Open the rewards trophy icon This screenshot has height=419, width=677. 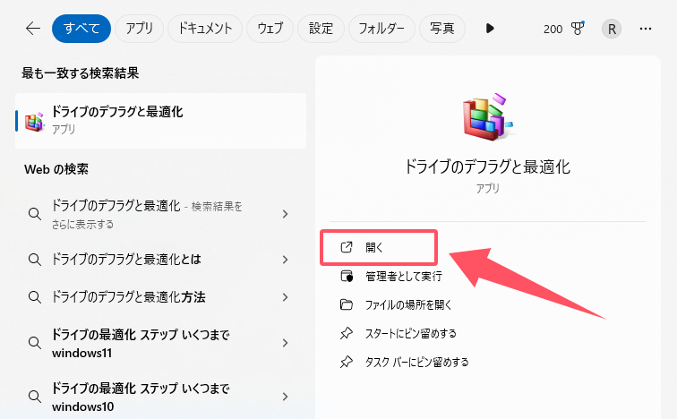(x=578, y=29)
